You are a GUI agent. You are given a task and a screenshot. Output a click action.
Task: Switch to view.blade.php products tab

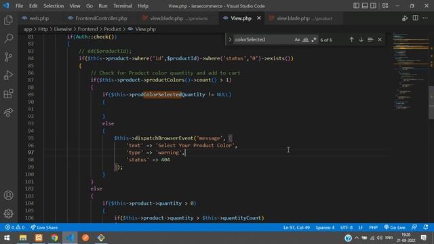(x=179, y=18)
